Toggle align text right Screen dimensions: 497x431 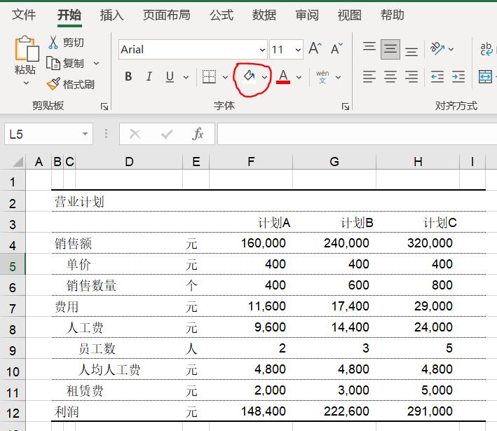pos(411,76)
